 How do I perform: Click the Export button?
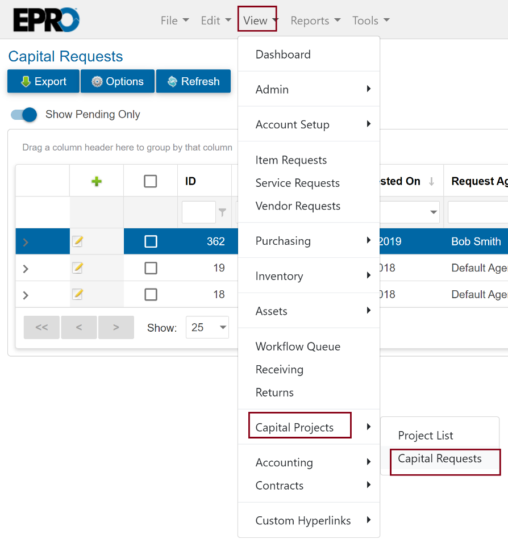click(x=43, y=81)
